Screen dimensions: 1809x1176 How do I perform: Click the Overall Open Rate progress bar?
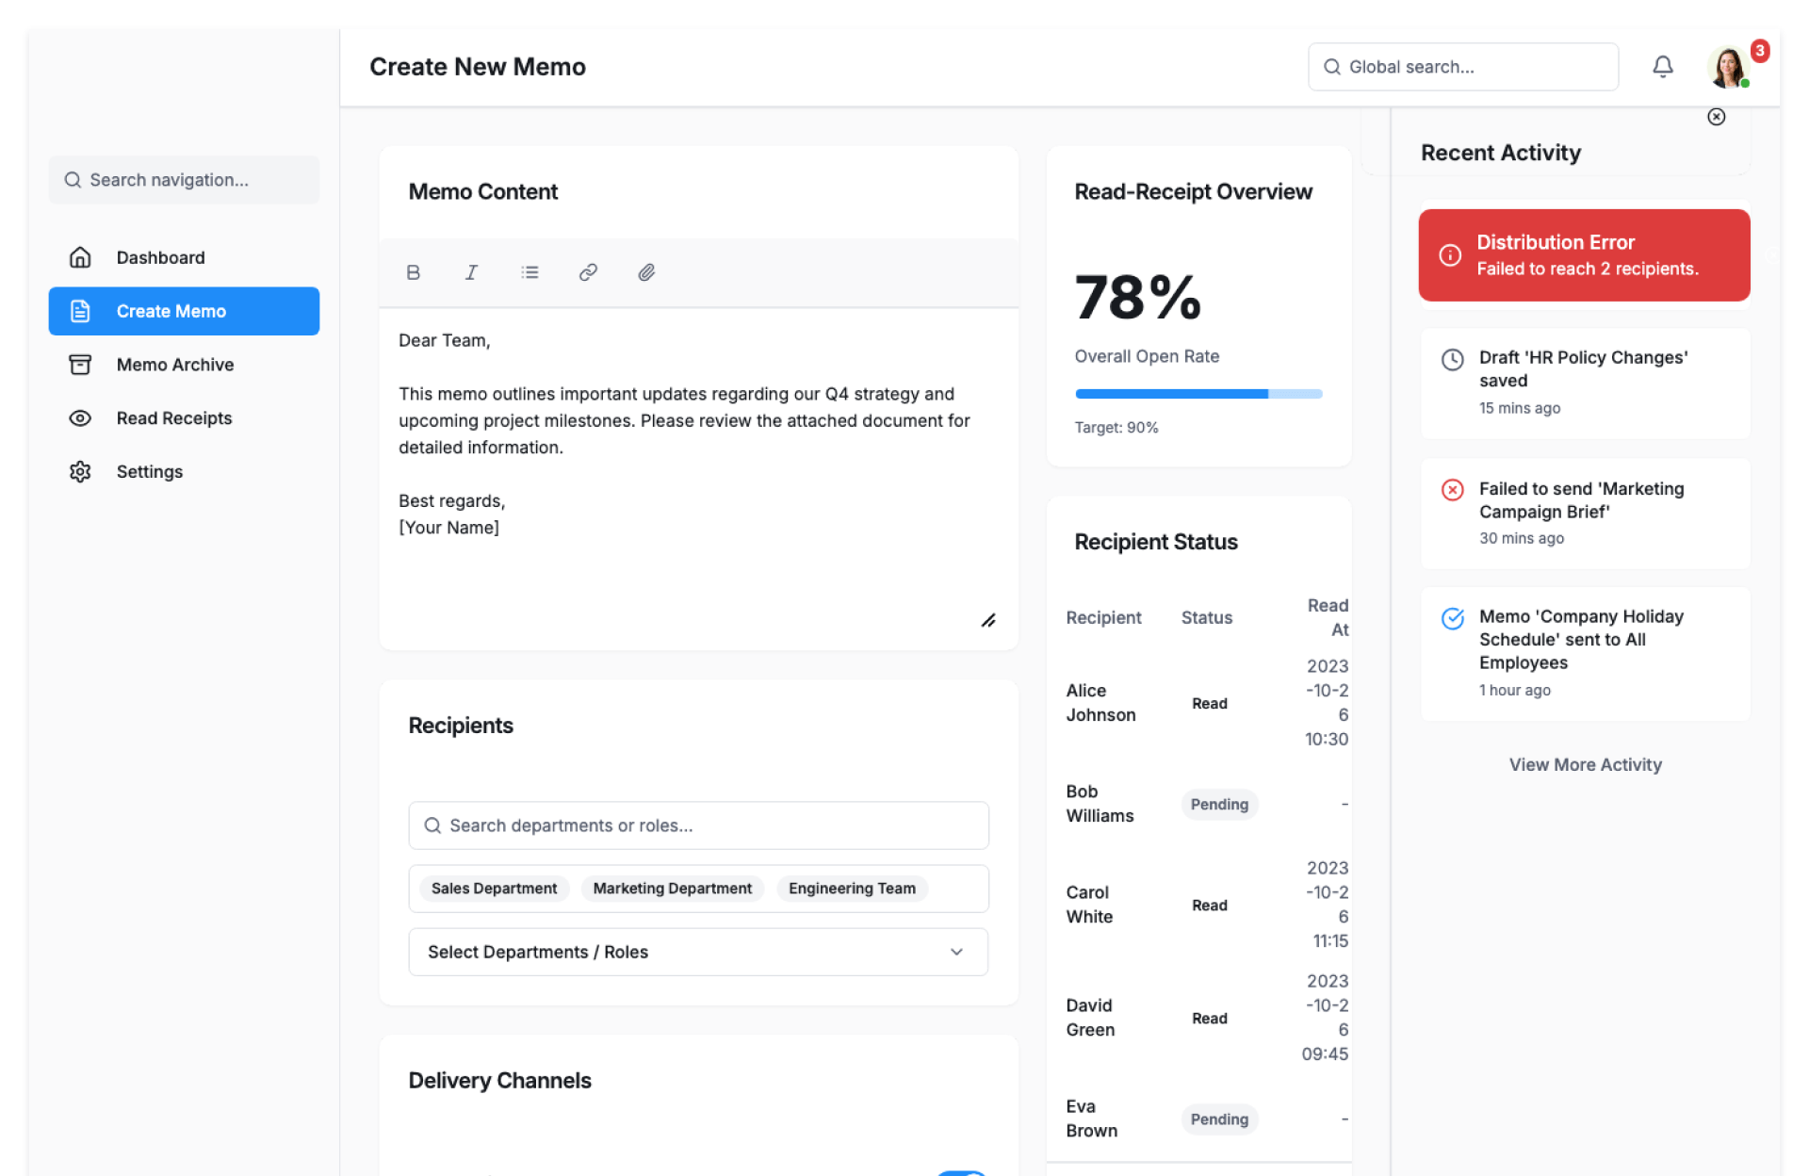point(1198,394)
